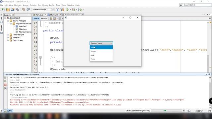Run the project with the green arrow
Viewport: 212px width, 119px height.
click(68, 10)
